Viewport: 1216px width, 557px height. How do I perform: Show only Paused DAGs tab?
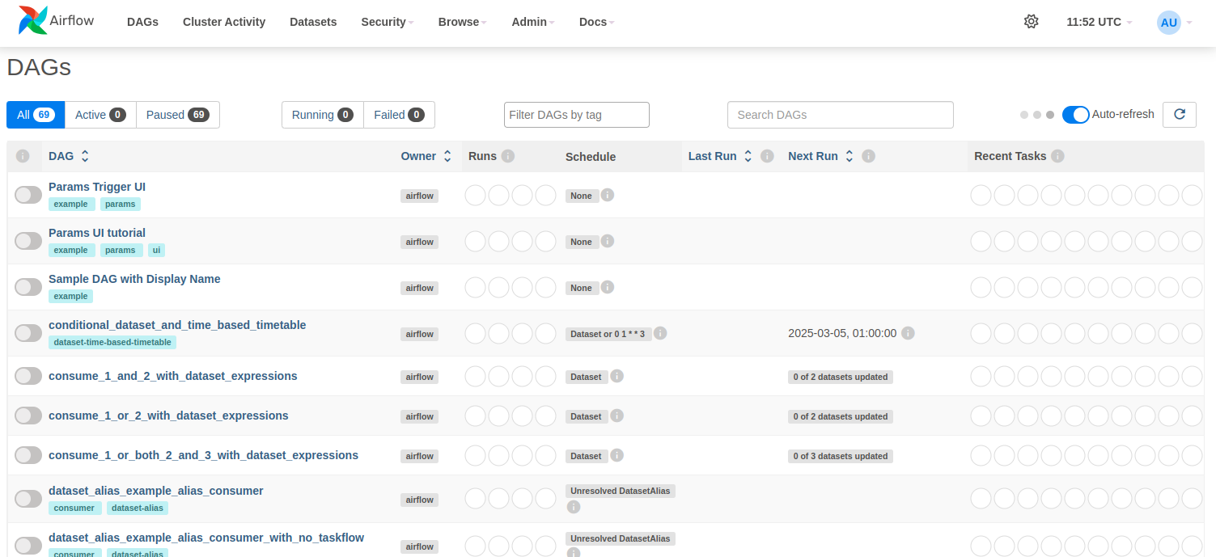coord(177,115)
